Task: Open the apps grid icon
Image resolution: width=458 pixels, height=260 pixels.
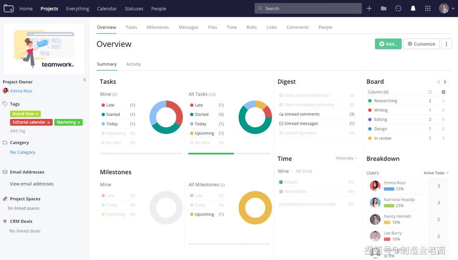Action: (428, 8)
